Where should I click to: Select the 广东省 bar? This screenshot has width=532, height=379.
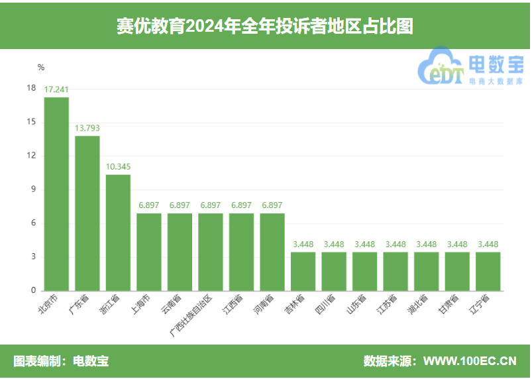[87, 213]
